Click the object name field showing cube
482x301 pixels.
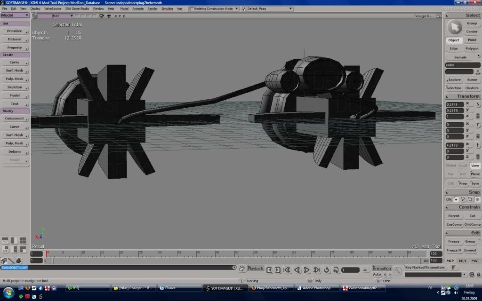463,65
